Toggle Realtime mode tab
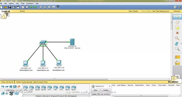This screenshot has height=97, width=182. click(x=173, y=82)
